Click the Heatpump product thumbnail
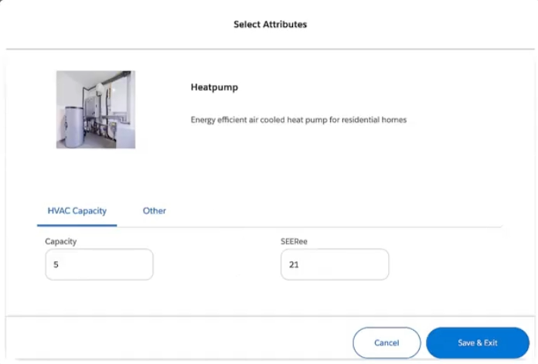 [x=96, y=110]
